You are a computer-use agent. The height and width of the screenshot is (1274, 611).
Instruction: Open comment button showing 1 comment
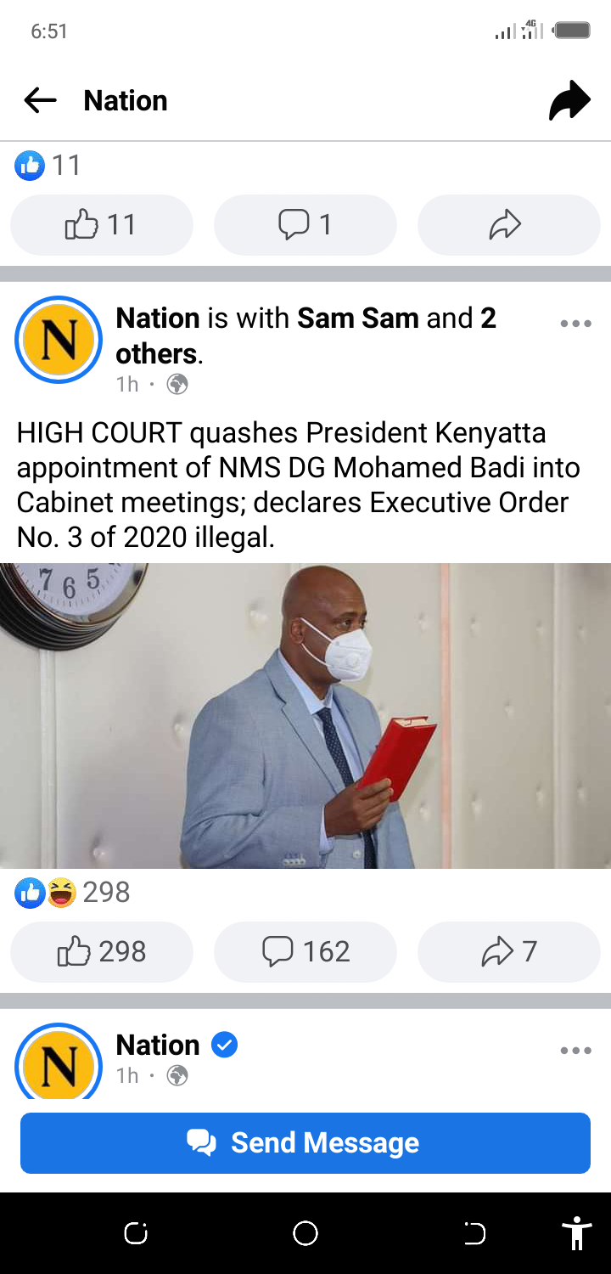coord(305,224)
